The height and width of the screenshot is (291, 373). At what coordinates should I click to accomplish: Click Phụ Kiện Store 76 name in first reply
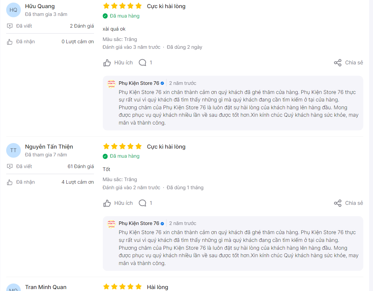(139, 83)
